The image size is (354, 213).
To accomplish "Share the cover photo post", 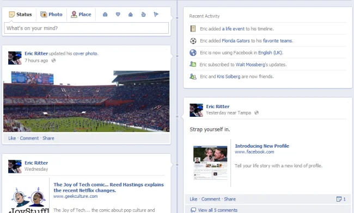I will [48, 138].
